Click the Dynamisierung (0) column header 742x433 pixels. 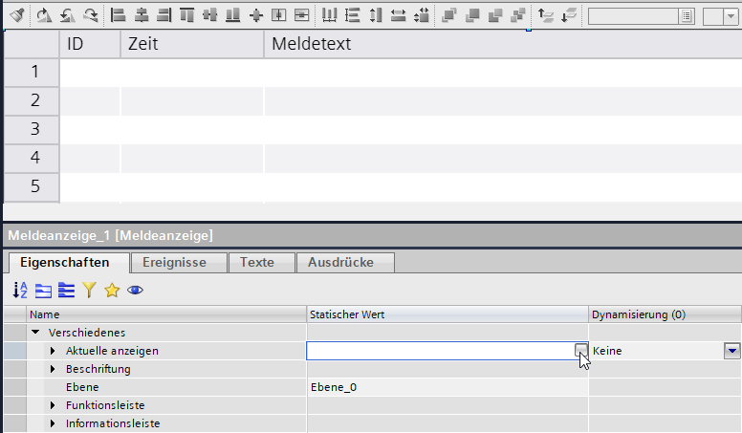[x=665, y=314]
